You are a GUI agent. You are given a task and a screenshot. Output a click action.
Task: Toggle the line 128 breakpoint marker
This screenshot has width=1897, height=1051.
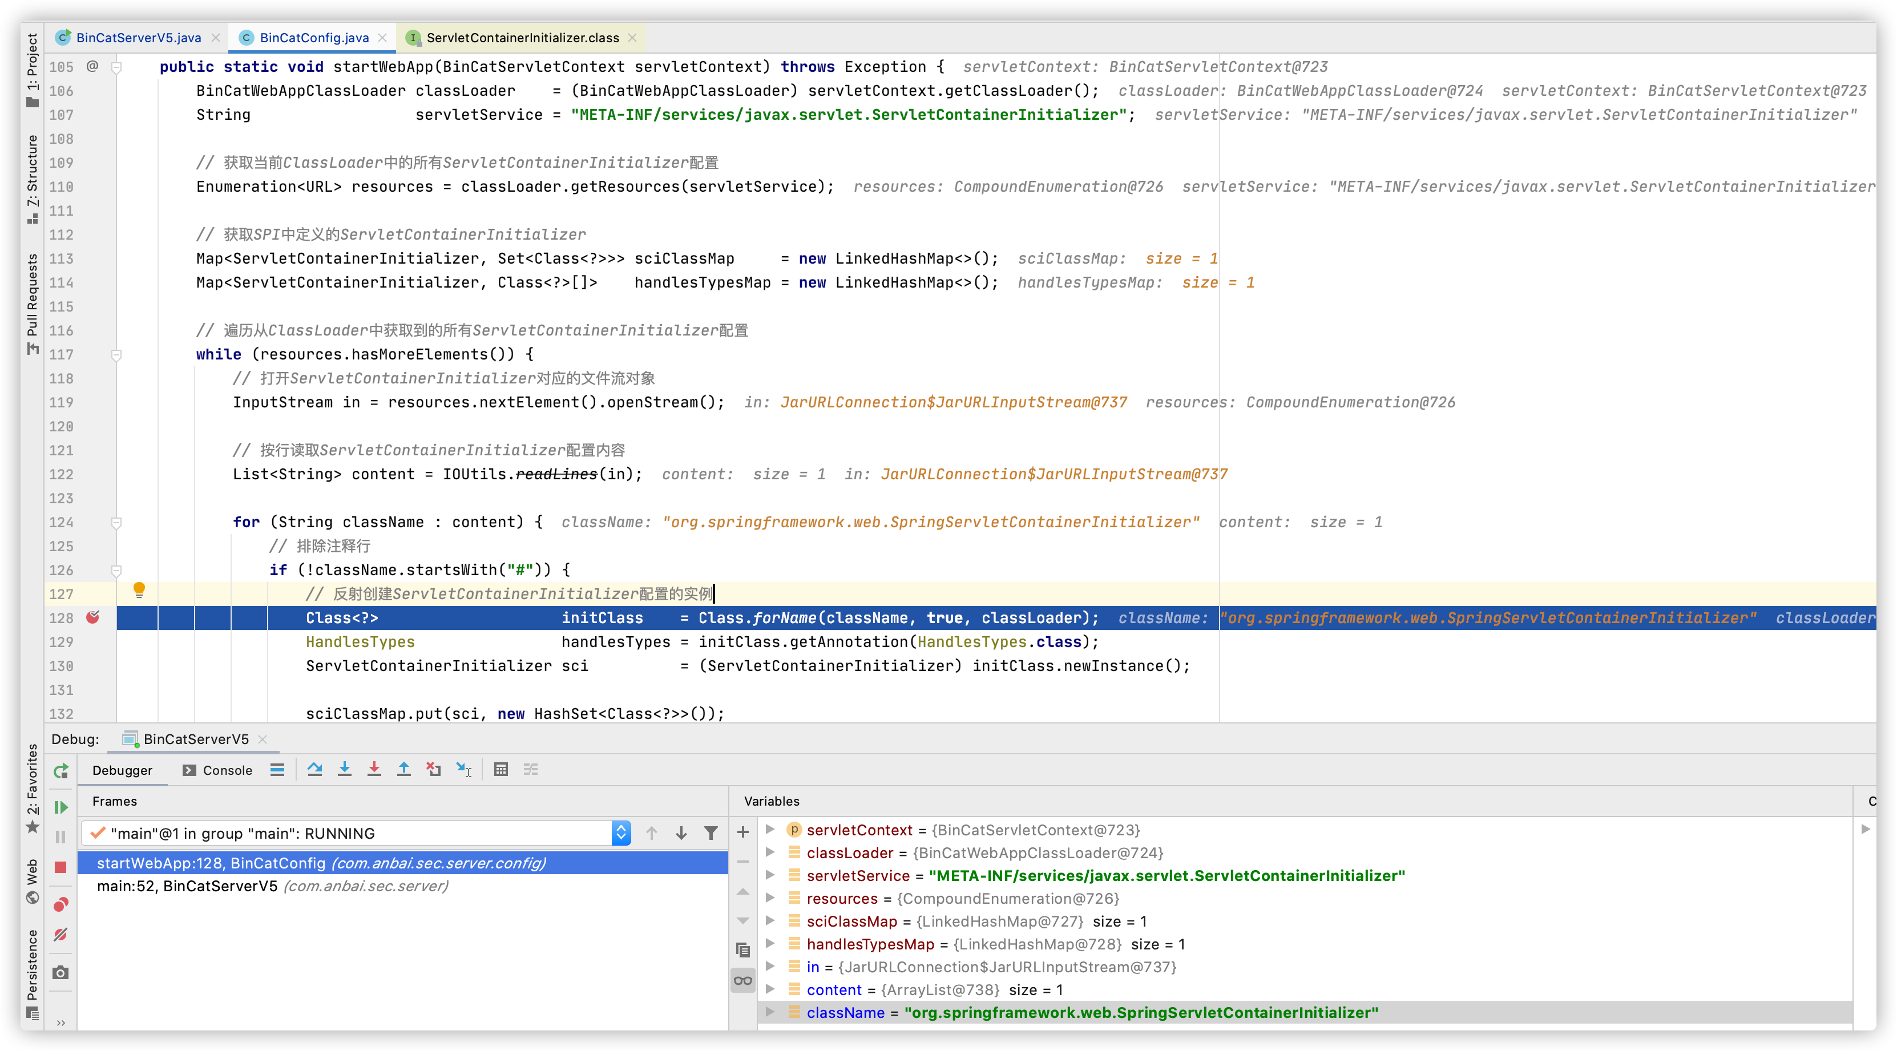coord(93,617)
